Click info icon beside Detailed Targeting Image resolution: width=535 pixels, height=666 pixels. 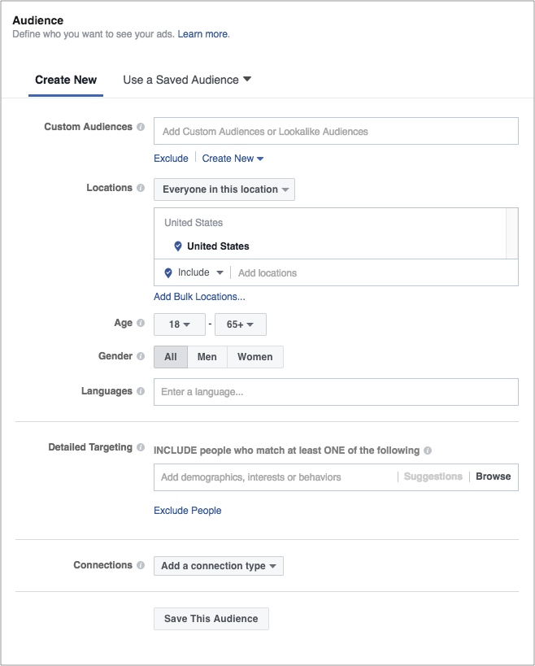pyautogui.click(x=141, y=447)
